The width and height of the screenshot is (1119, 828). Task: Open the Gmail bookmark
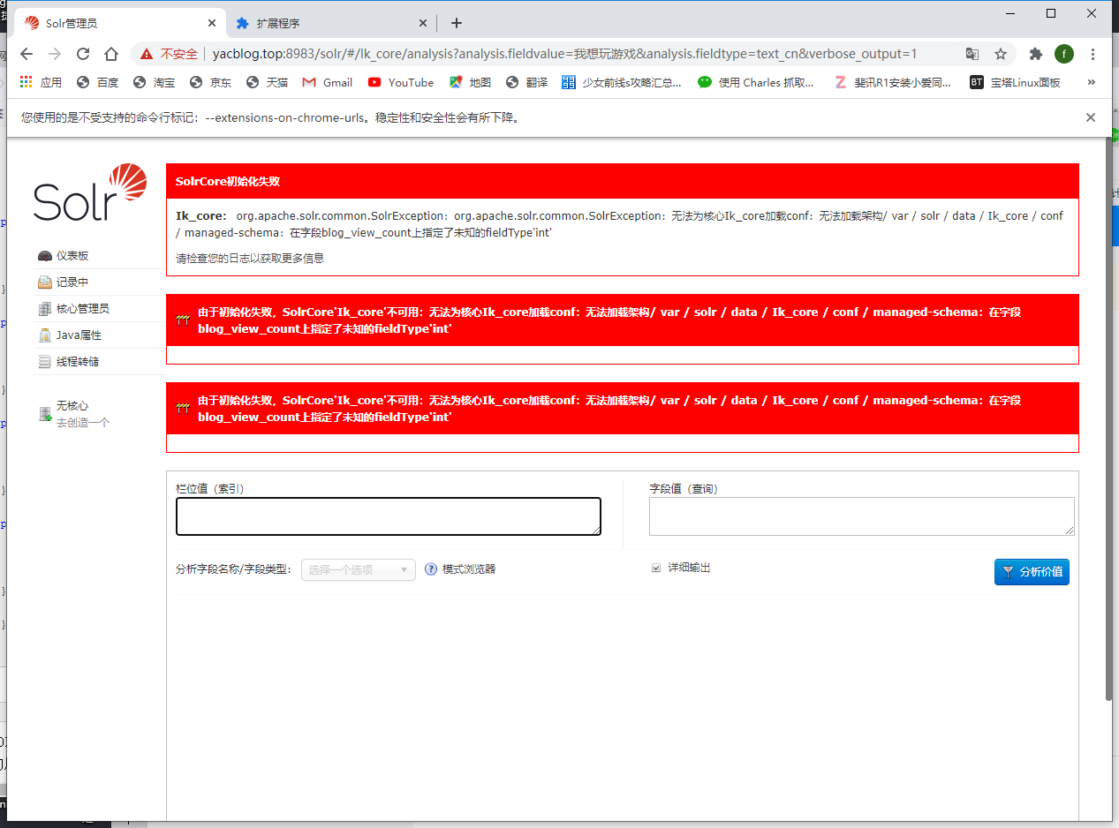point(328,82)
